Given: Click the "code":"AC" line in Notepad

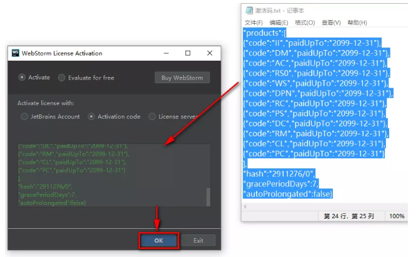Looking at the screenshot, I should click(x=315, y=63).
